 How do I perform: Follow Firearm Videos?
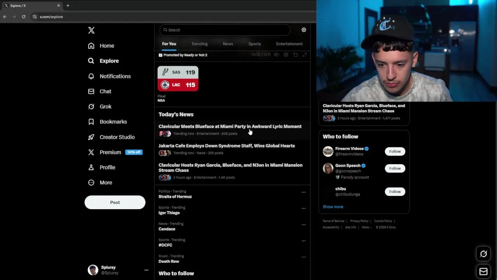(395, 151)
